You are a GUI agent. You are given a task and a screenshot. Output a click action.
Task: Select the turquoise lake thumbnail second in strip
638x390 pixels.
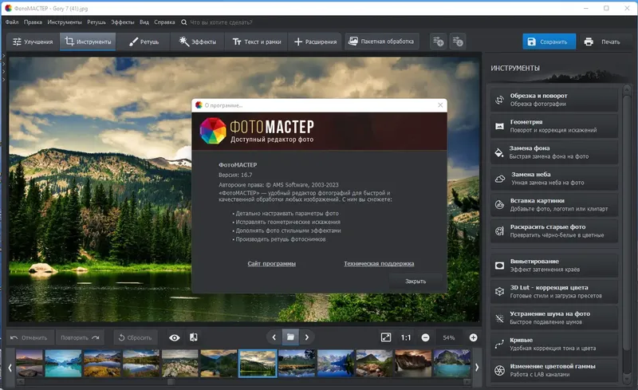point(64,363)
